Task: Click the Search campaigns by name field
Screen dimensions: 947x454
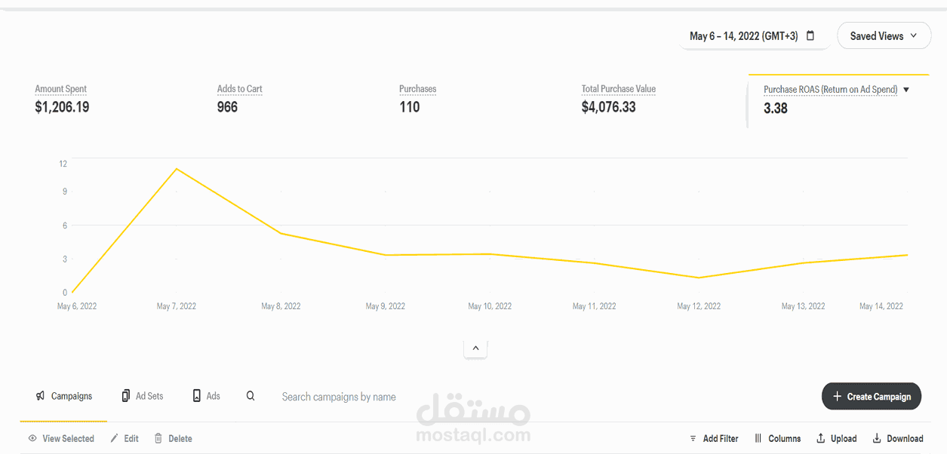Action: pos(338,397)
